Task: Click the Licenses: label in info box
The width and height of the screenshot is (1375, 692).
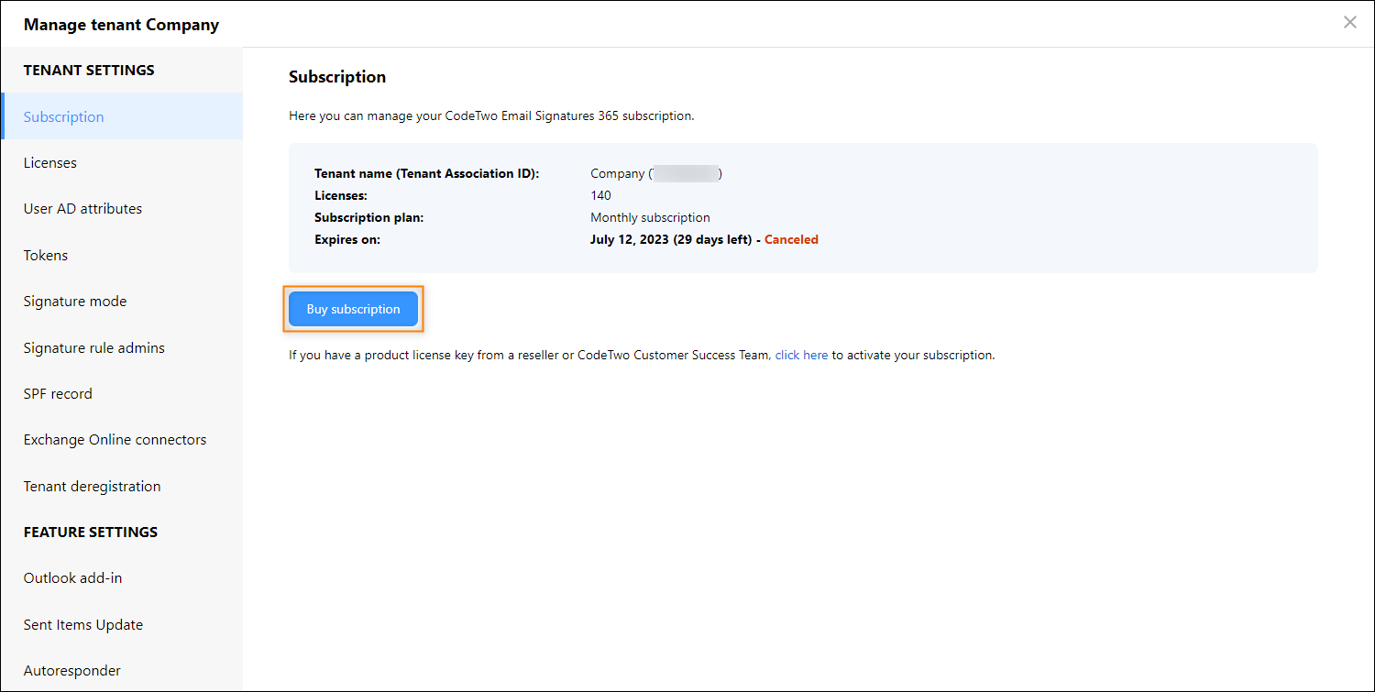Action: [x=341, y=195]
